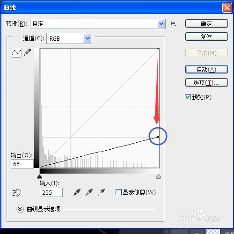Toggle the 预览(P) preview checkbox
The image size is (234, 234).
click(188, 97)
